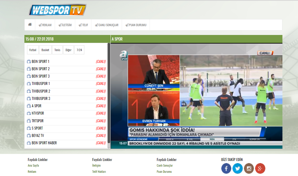Open the Ana Sayfa footer link

click(x=33, y=165)
